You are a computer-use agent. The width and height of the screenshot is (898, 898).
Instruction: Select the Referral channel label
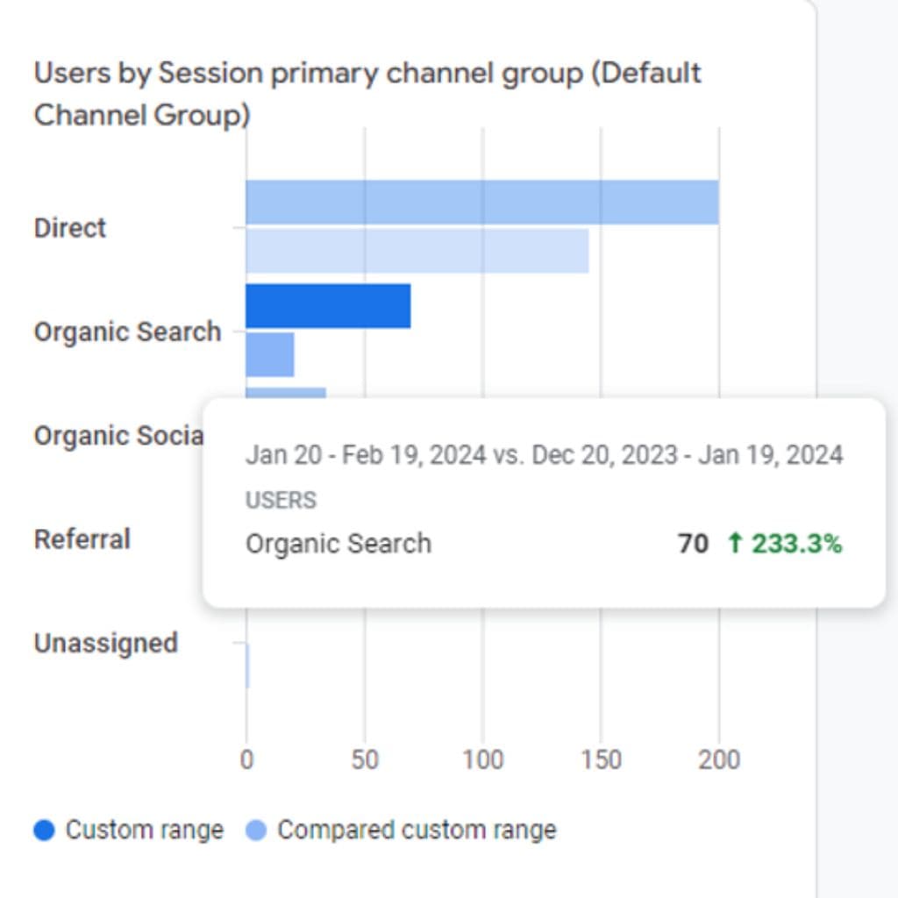[x=82, y=539]
